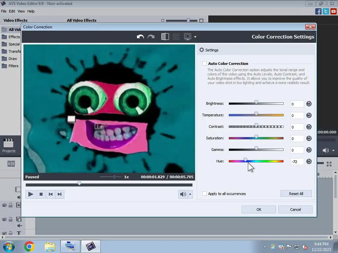Reset the Contrast value
The width and height of the screenshot is (338, 253).
309,127
